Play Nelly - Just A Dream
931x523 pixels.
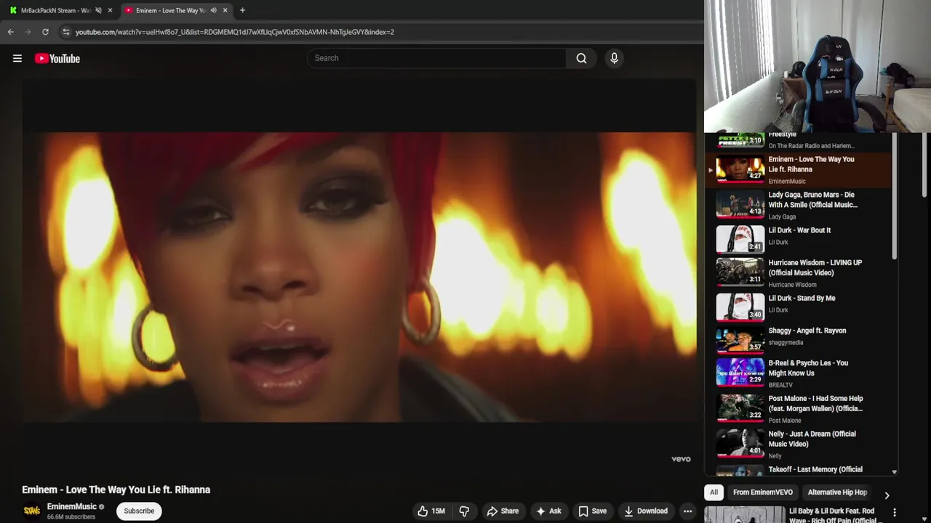coord(798,444)
